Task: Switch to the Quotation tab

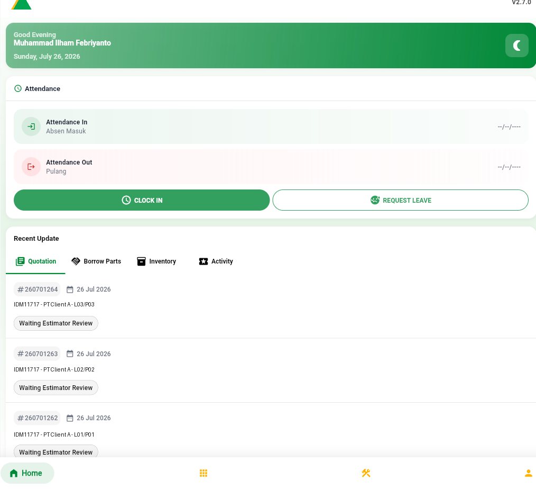Action: pos(35,261)
